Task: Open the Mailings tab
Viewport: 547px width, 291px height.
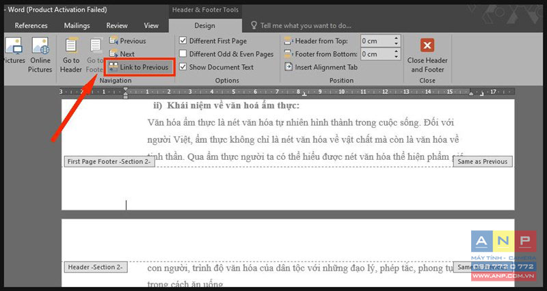Action: (x=77, y=25)
